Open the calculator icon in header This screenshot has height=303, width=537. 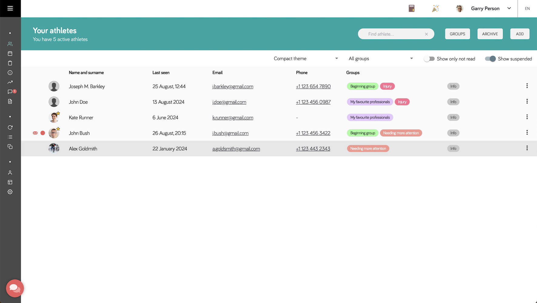pos(411,8)
